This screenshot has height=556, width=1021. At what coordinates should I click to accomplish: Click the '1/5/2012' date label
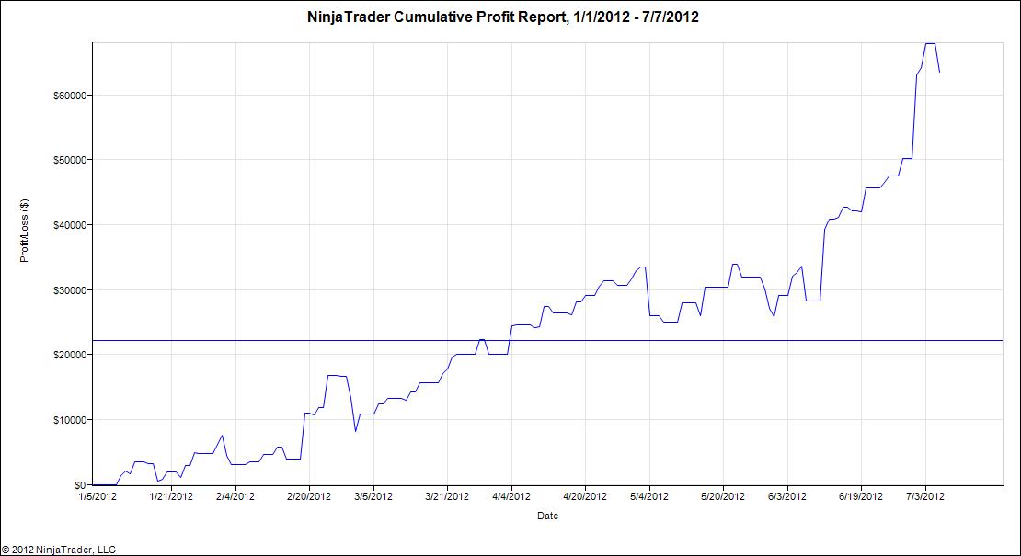(x=97, y=496)
